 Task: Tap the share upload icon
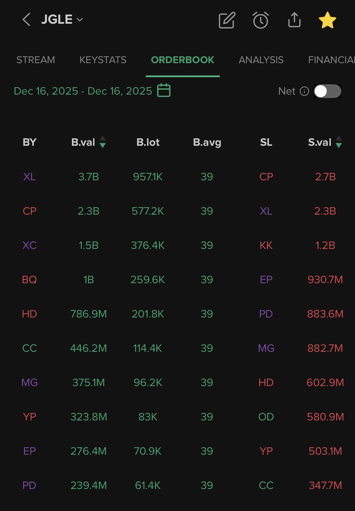pyautogui.click(x=294, y=20)
